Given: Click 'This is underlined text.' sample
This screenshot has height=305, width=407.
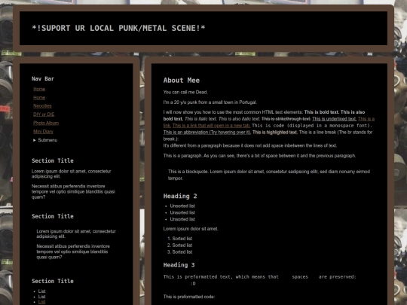Looking at the screenshot, I should click(x=335, y=119).
